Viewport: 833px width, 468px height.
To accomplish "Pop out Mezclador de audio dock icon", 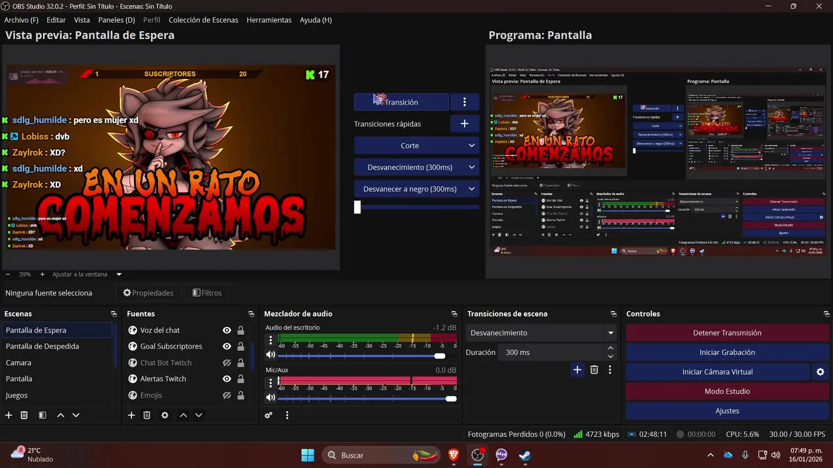I will [x=454, y=314].
